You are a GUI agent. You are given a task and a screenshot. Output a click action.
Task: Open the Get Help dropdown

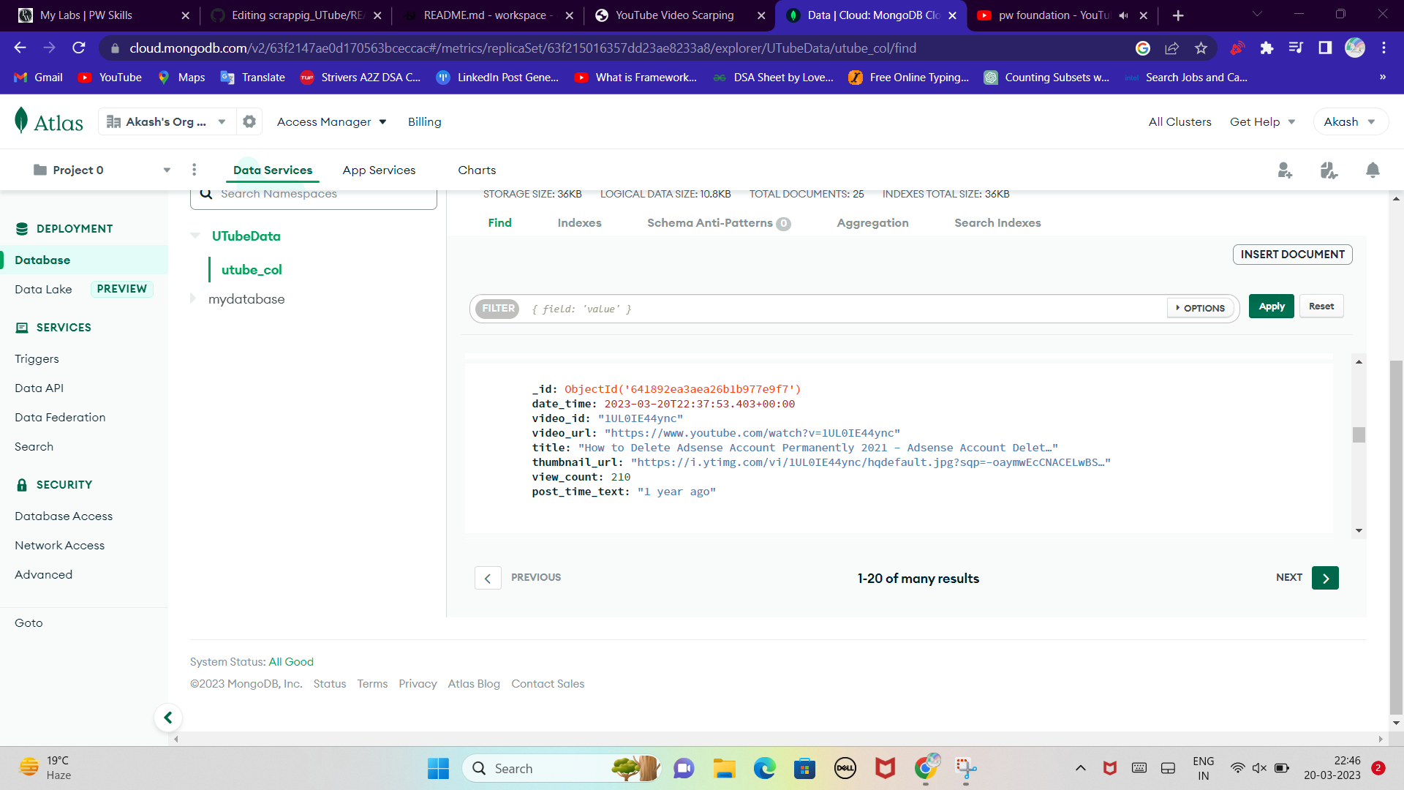click(x=1261, y=121)
